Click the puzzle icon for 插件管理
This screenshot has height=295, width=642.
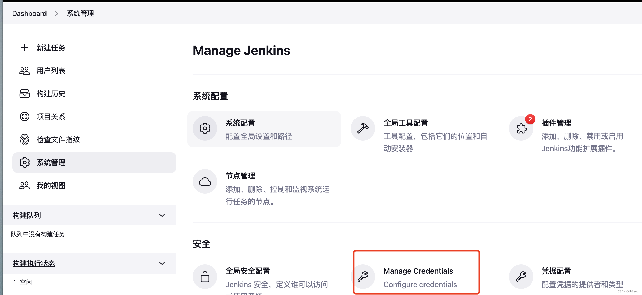[521, 128]
